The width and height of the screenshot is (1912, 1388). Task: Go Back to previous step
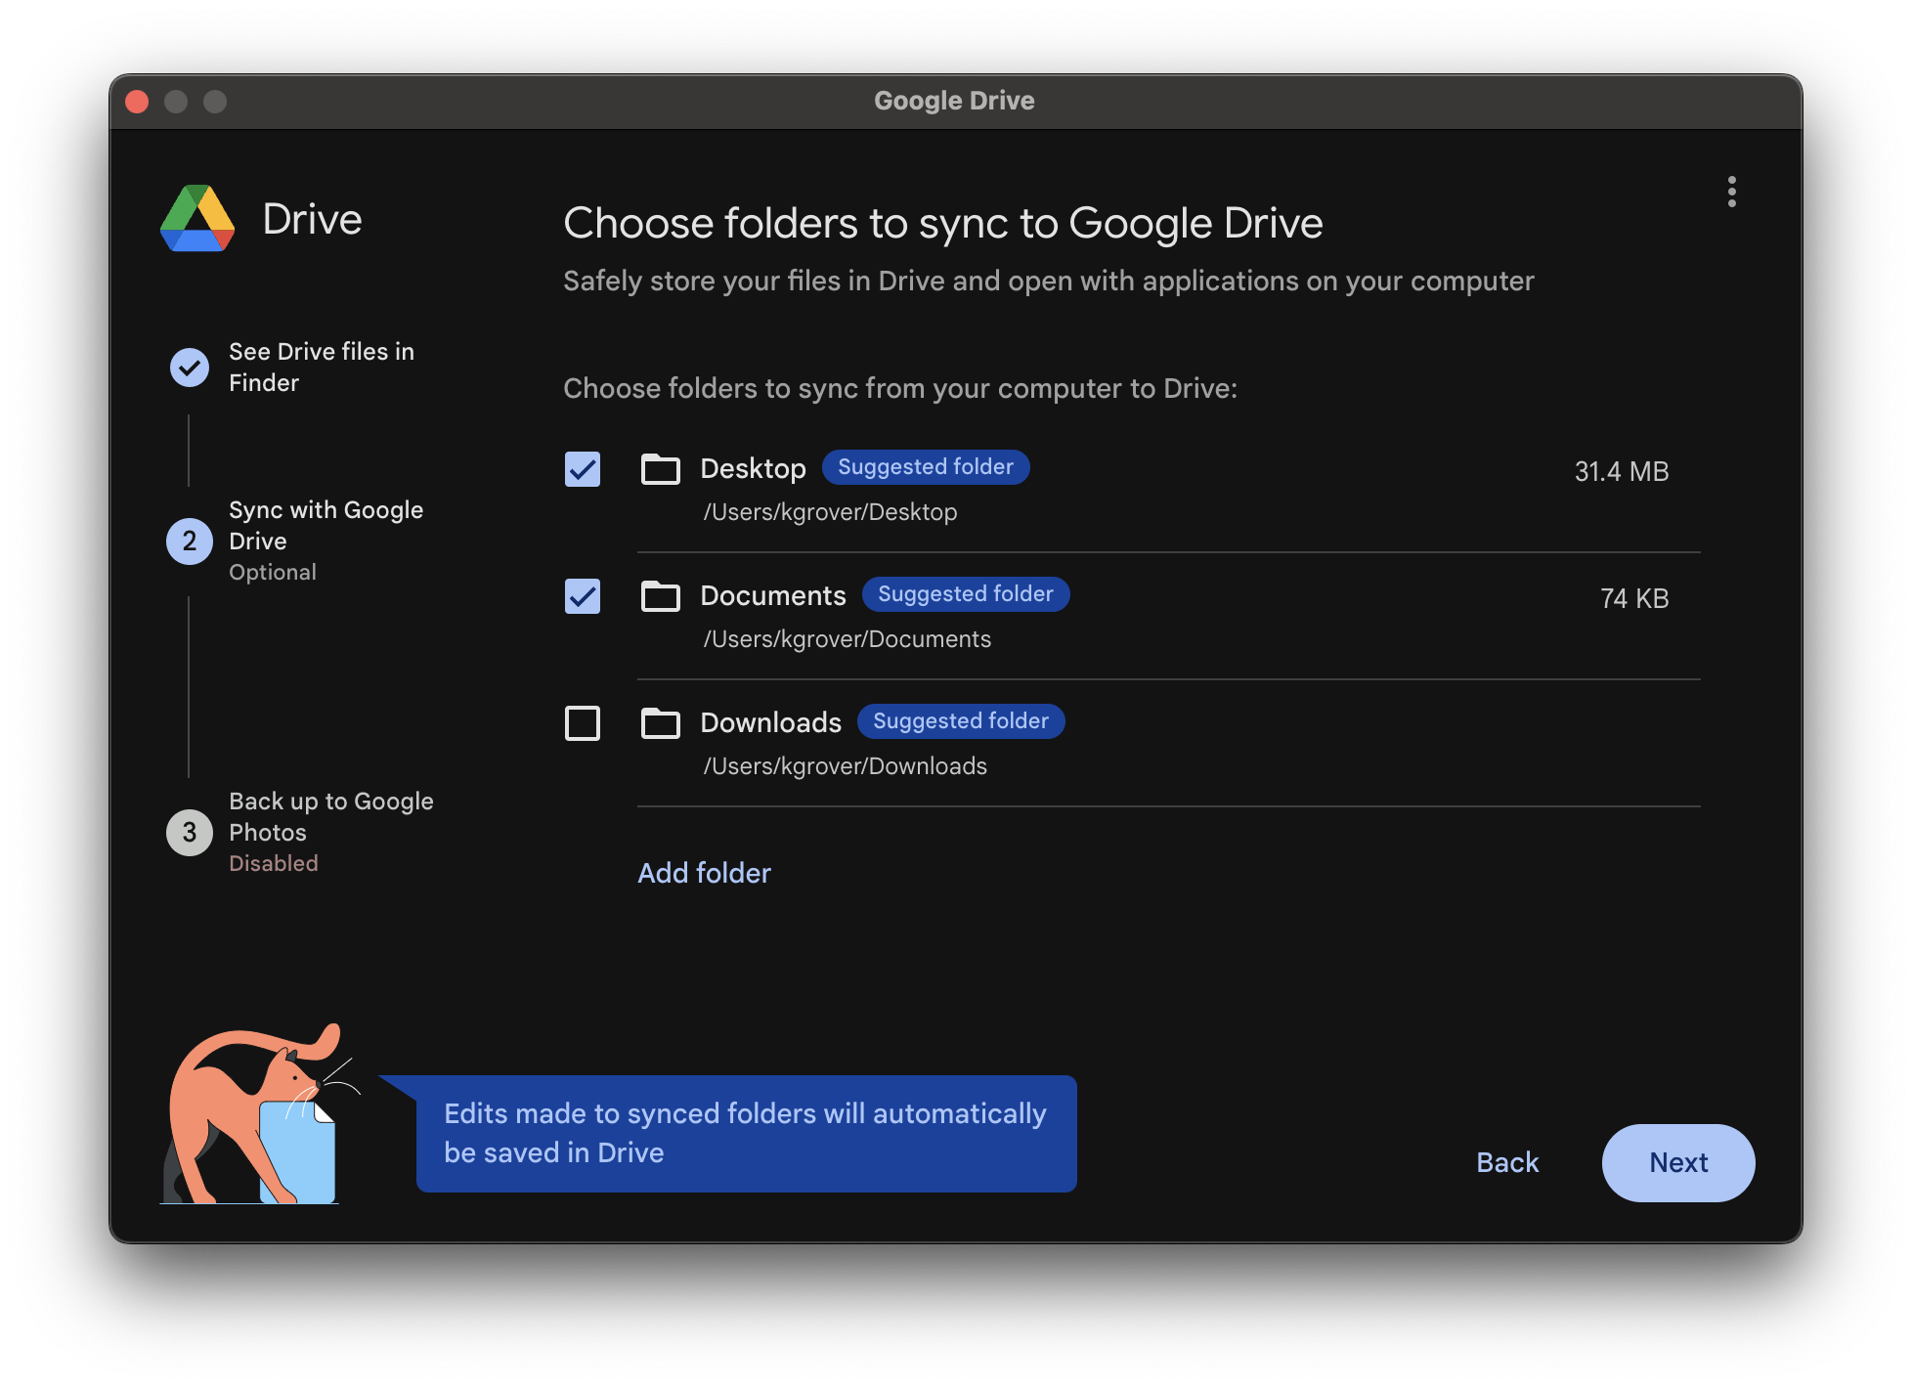[1507, 1162]
